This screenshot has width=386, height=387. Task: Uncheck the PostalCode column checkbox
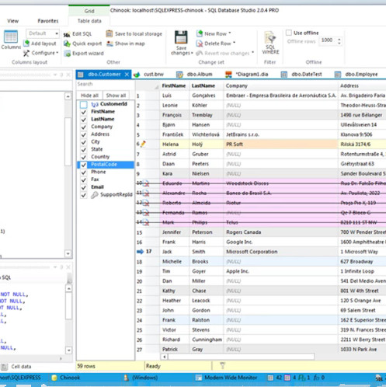pyautogui.click(x=84, y=165)
